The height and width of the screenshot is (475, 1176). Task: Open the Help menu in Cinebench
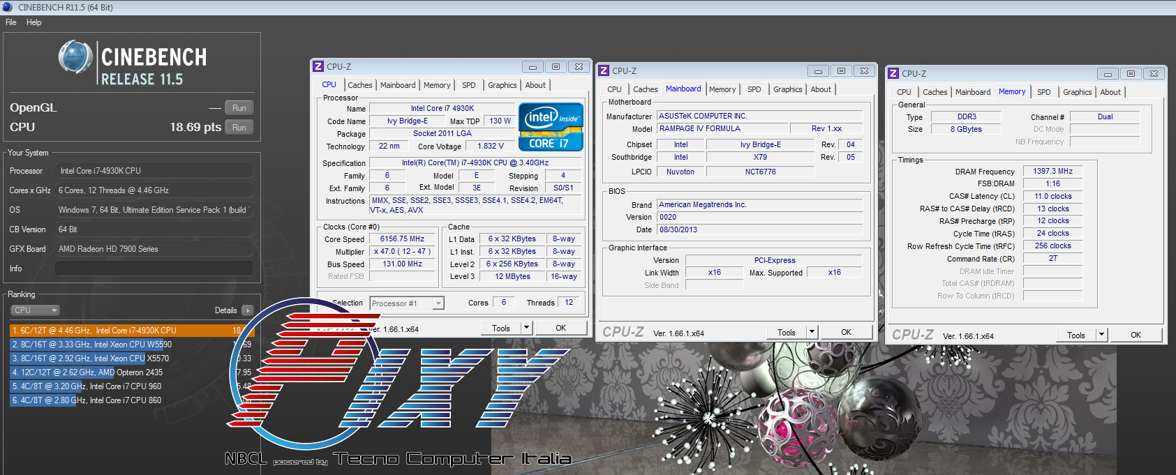point(34,22)
